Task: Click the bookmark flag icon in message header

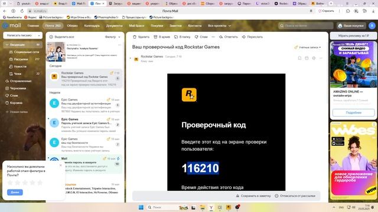Action: tap(299, 58)
